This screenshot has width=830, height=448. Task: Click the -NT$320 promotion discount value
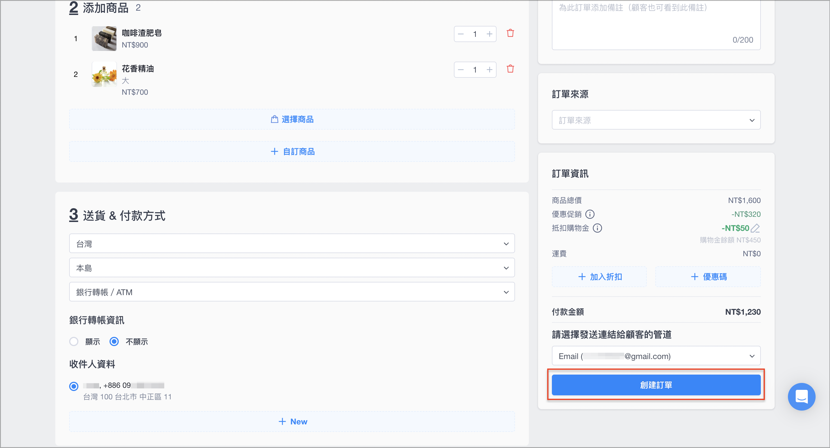tap(746, 214)
